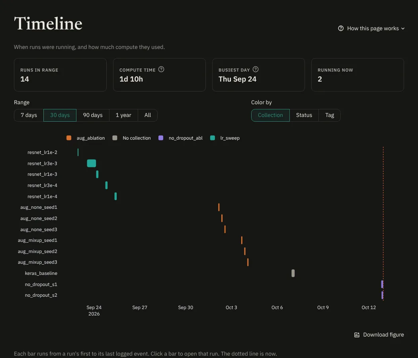
Task: Click the Runs in Range value 14
Action: (x=25, y=79)
